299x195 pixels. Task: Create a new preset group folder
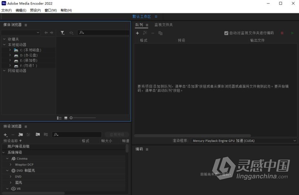pyautogui.click(x=21, y=135)
